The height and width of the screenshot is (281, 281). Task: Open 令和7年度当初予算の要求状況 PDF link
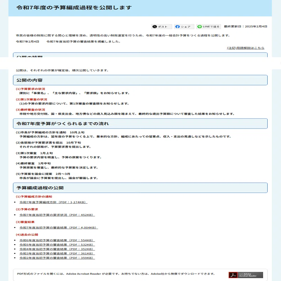[57, 215]
